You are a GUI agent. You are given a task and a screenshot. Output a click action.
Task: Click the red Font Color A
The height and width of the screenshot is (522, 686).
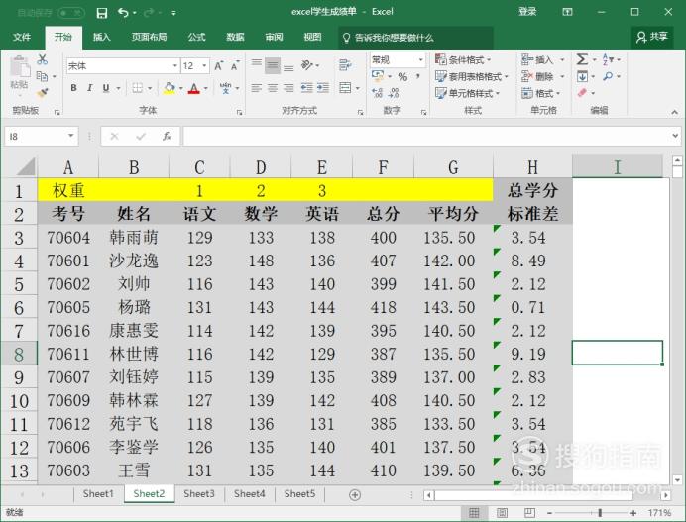click(194, 88)
